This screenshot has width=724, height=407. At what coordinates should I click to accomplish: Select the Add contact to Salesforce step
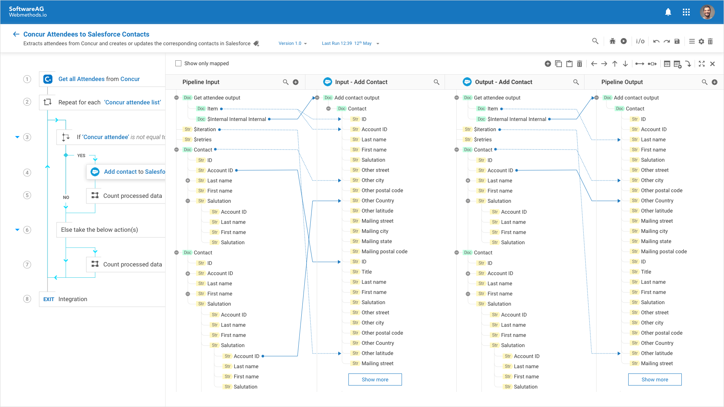[126, 172]
